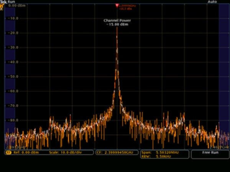The image size is (230, 172).
Task: Select the Auto trigger mode label
Action: coord(212,2)
